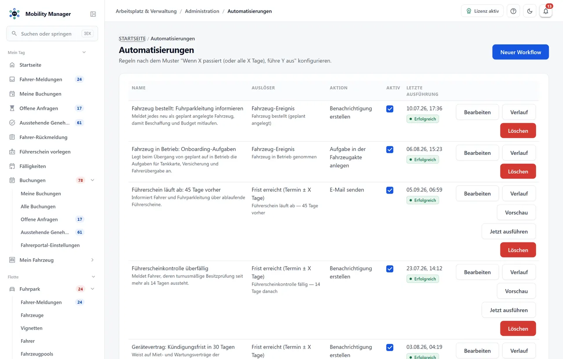Collapse the Fuhrpark submenu chevron
This screenshot has width=563, height=359.
point(92,289)
